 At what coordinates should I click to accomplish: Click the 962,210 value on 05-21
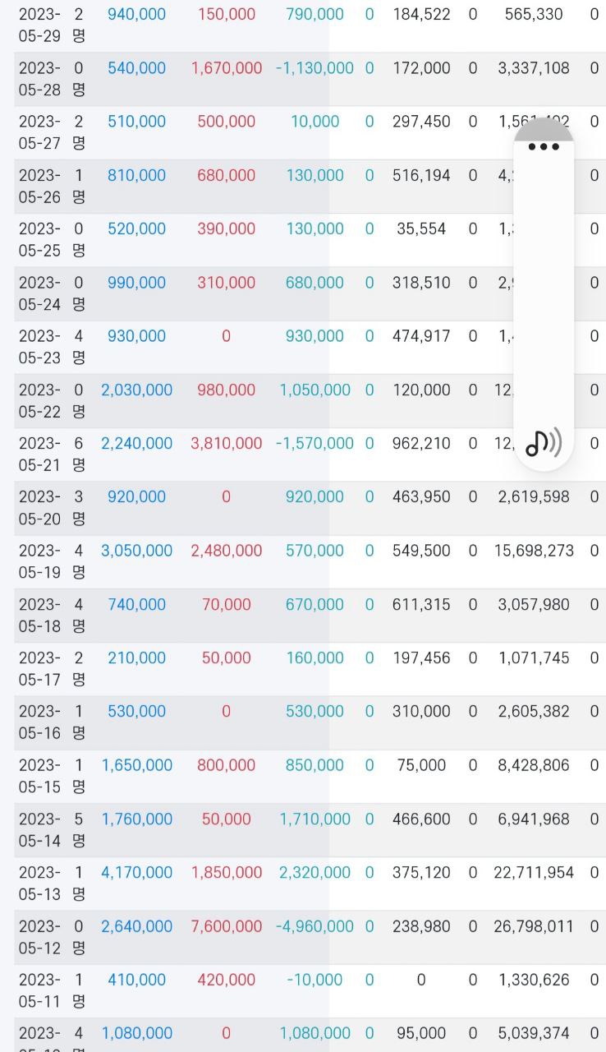click(x=421, y=444)
